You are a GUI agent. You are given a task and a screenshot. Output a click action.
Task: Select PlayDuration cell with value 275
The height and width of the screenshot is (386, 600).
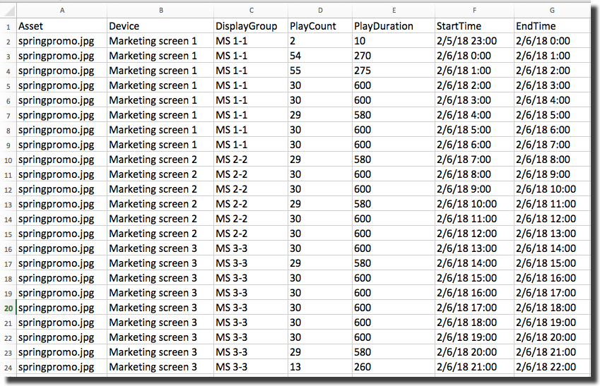pos(393,71)
